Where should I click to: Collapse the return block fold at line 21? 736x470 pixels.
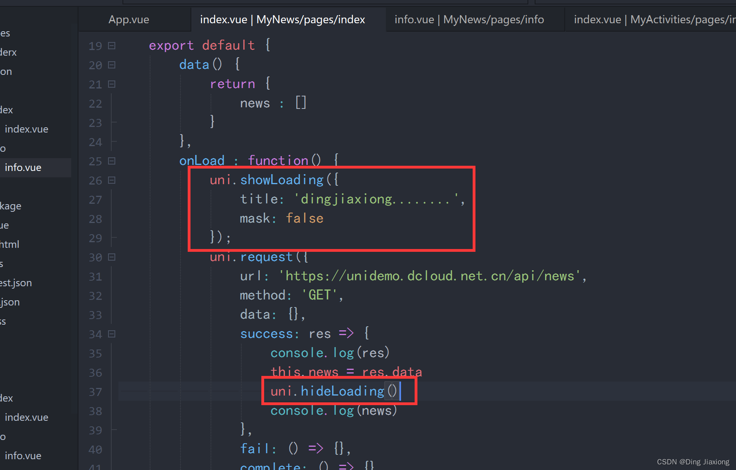(x=112, y=84)
